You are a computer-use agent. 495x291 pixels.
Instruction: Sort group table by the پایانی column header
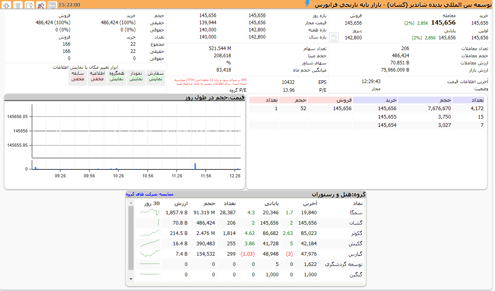(272, 204)
